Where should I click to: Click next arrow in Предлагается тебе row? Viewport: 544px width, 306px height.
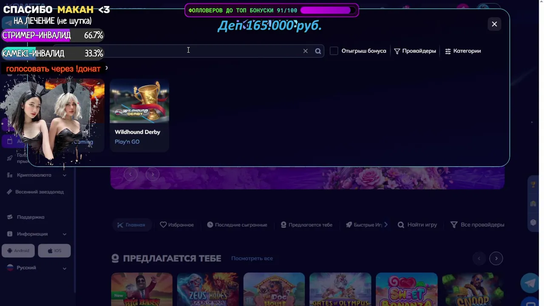(496, 258)
